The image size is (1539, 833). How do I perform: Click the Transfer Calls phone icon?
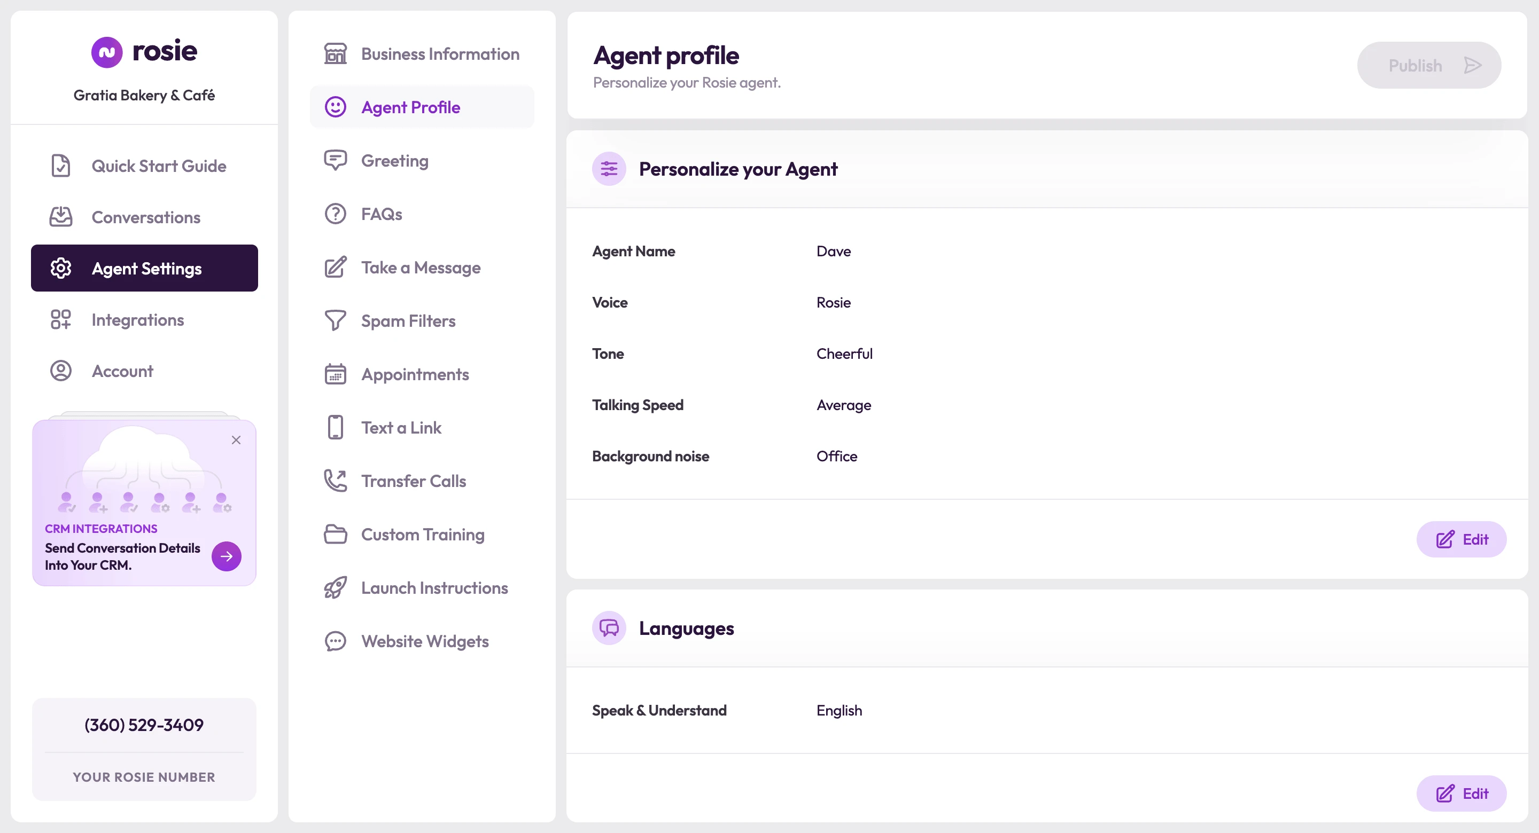pyautogui.click(x=335, y=481)
